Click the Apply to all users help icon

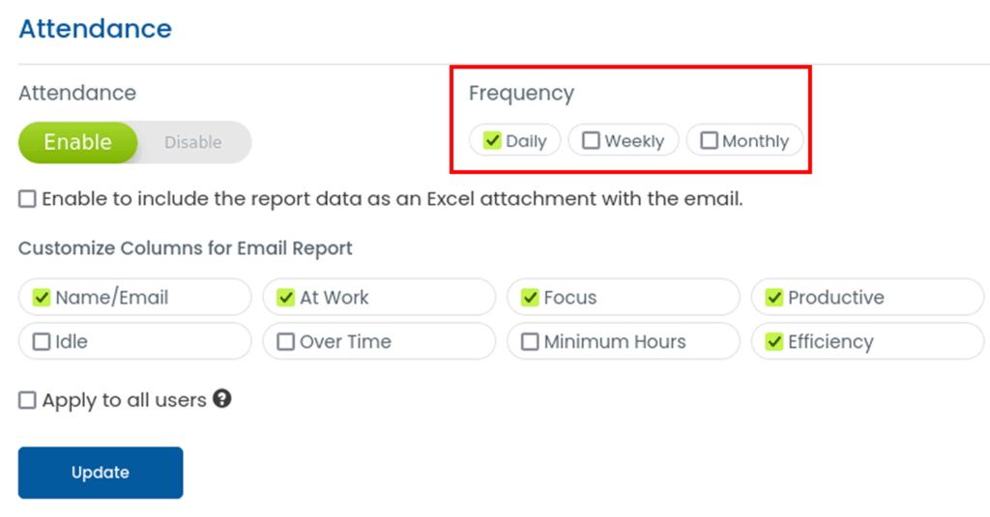point(222,398)
